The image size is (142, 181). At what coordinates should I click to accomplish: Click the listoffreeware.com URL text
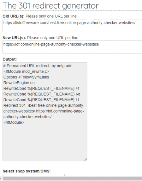click(69, 23)
